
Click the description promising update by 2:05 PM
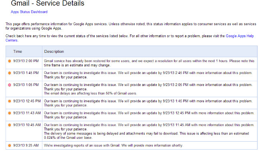(148, 87)
